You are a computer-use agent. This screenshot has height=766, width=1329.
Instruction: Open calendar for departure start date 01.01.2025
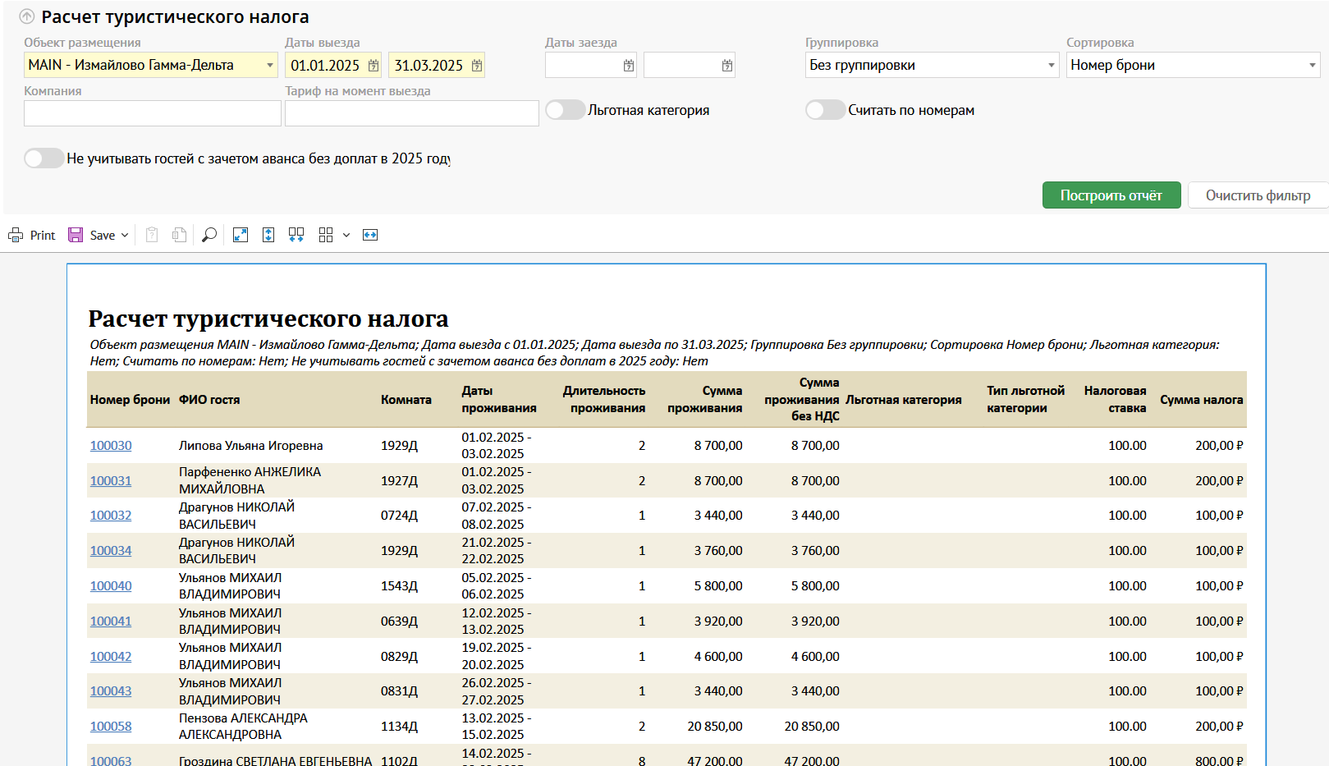tap(373, 66)
